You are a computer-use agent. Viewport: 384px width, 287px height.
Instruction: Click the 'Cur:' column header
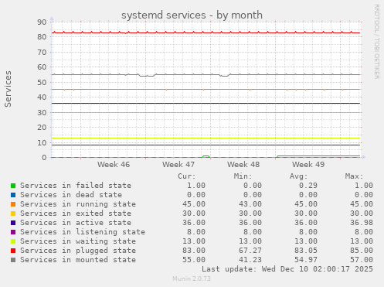coord(187,176)
